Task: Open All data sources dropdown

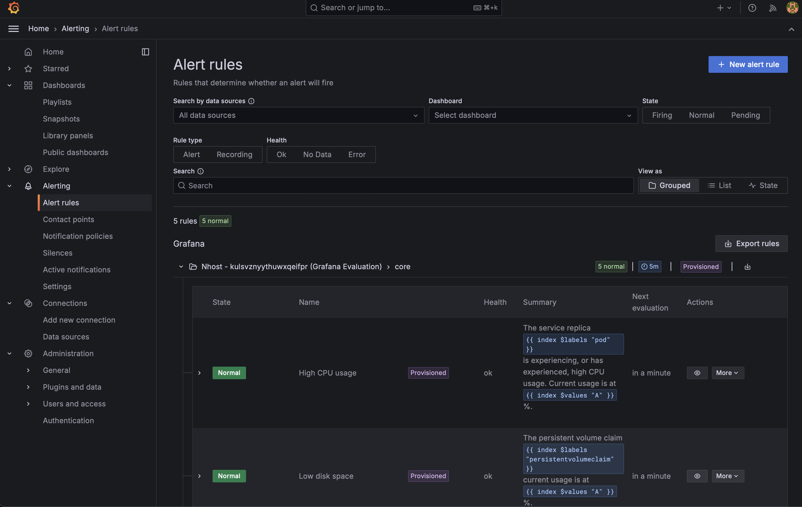Action: click(x=298, y=115)
